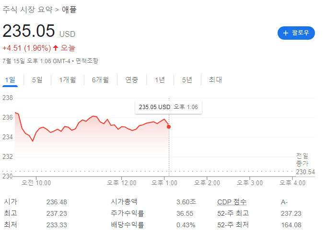Image resolution: width=326 pixels, height=233 pixels.
Task: Click the CDP 점수 label
Action: [x=232, y=202]
